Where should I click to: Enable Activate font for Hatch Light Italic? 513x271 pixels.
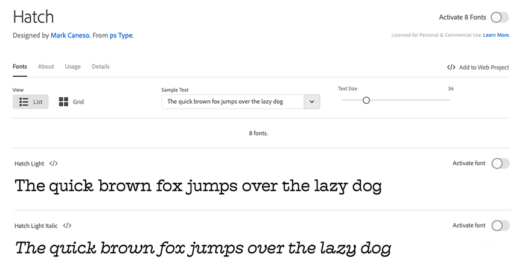tap(500, 226)
